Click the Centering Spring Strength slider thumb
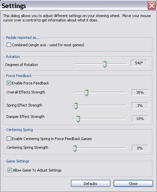Viewport: 157px width, 192px height. (75, 148)
